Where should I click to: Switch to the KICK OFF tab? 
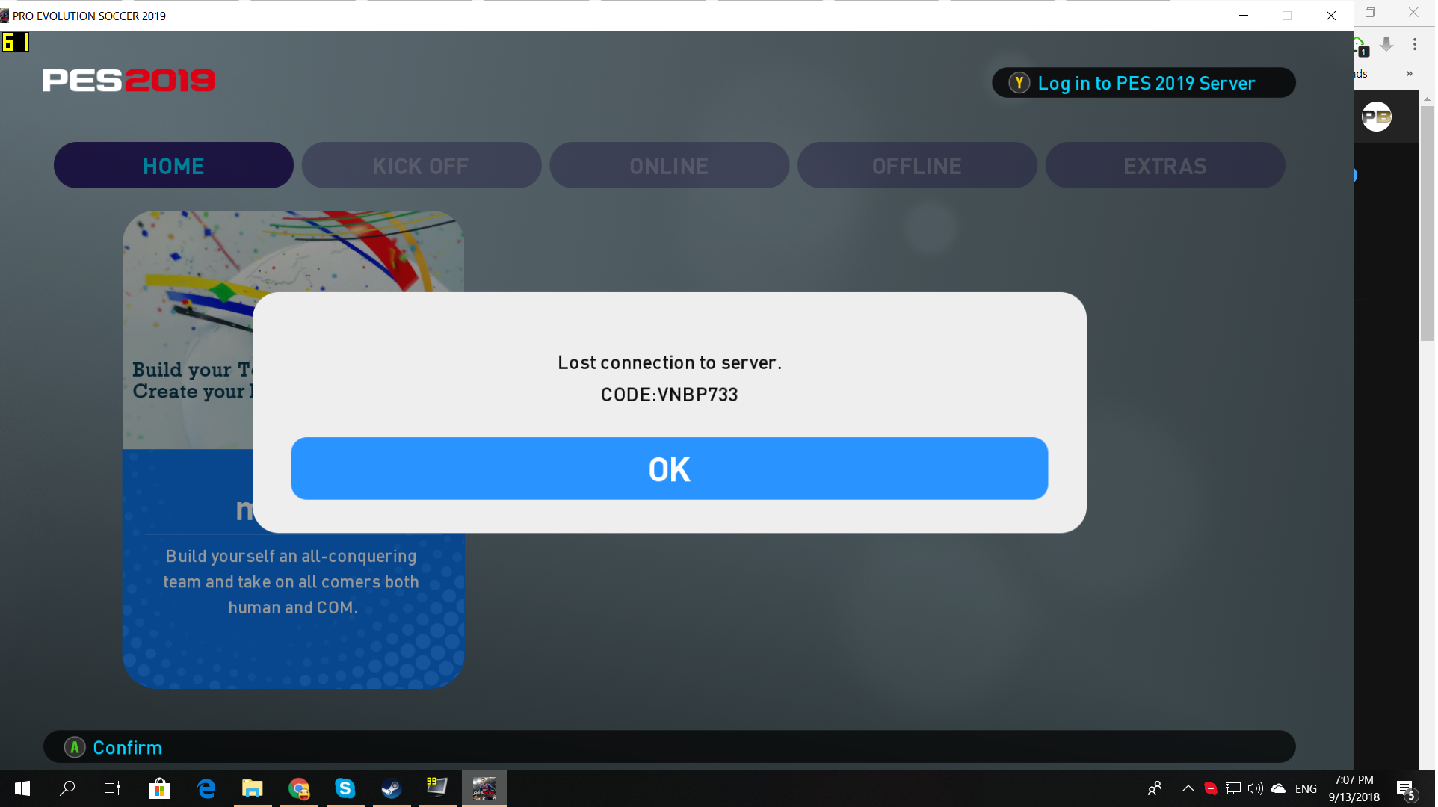421,165
